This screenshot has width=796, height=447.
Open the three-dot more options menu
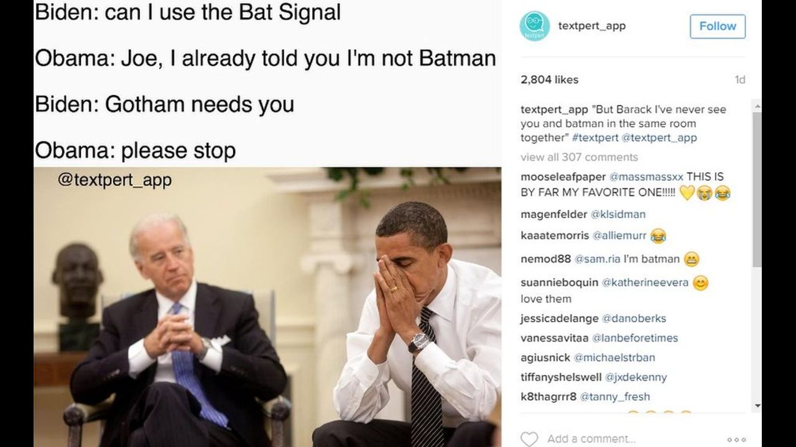click(x=736, y=440)
